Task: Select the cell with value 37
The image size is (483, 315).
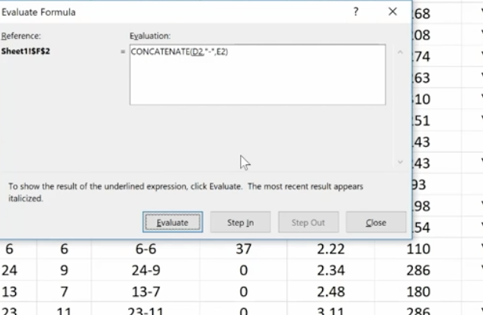Action: click(243, 250)
